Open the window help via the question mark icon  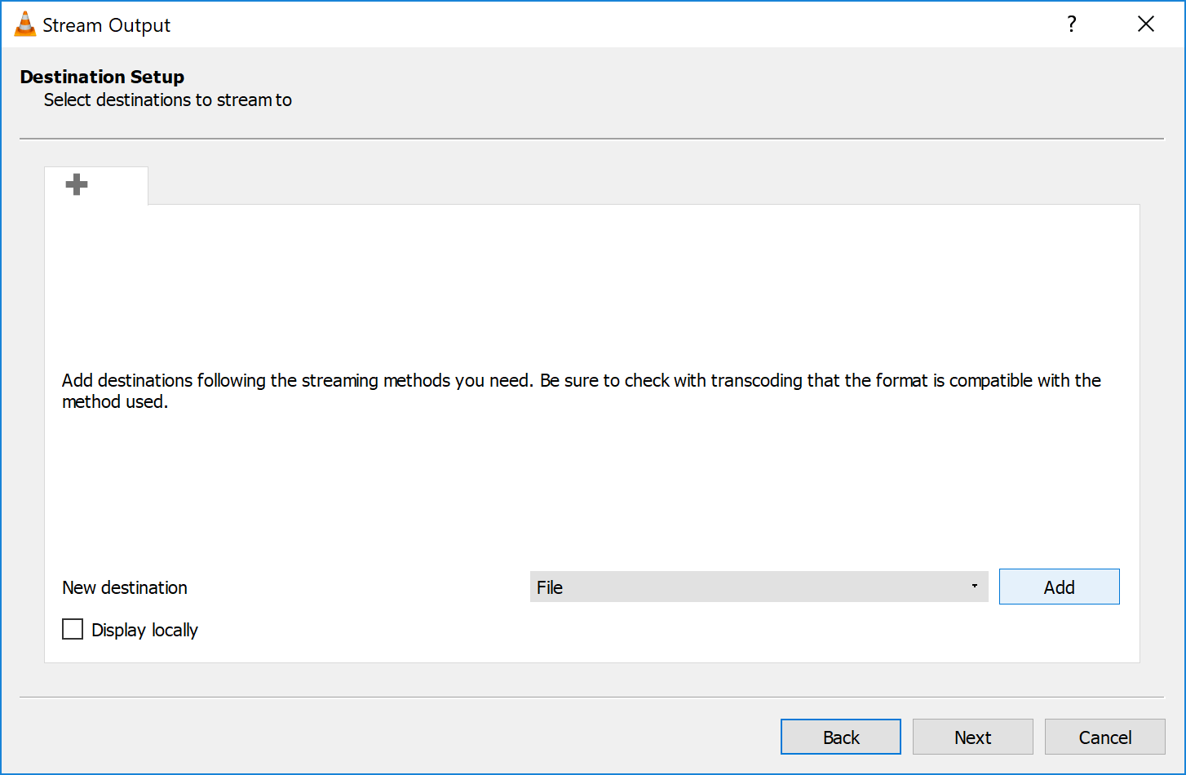coord(1071,24)
